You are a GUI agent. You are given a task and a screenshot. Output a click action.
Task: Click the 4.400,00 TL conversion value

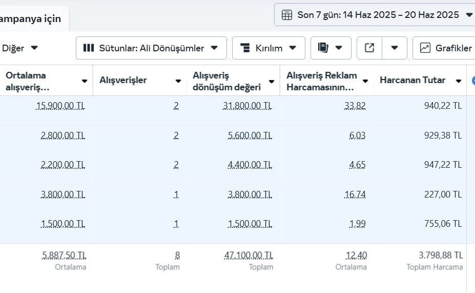(x=250, y=165)
